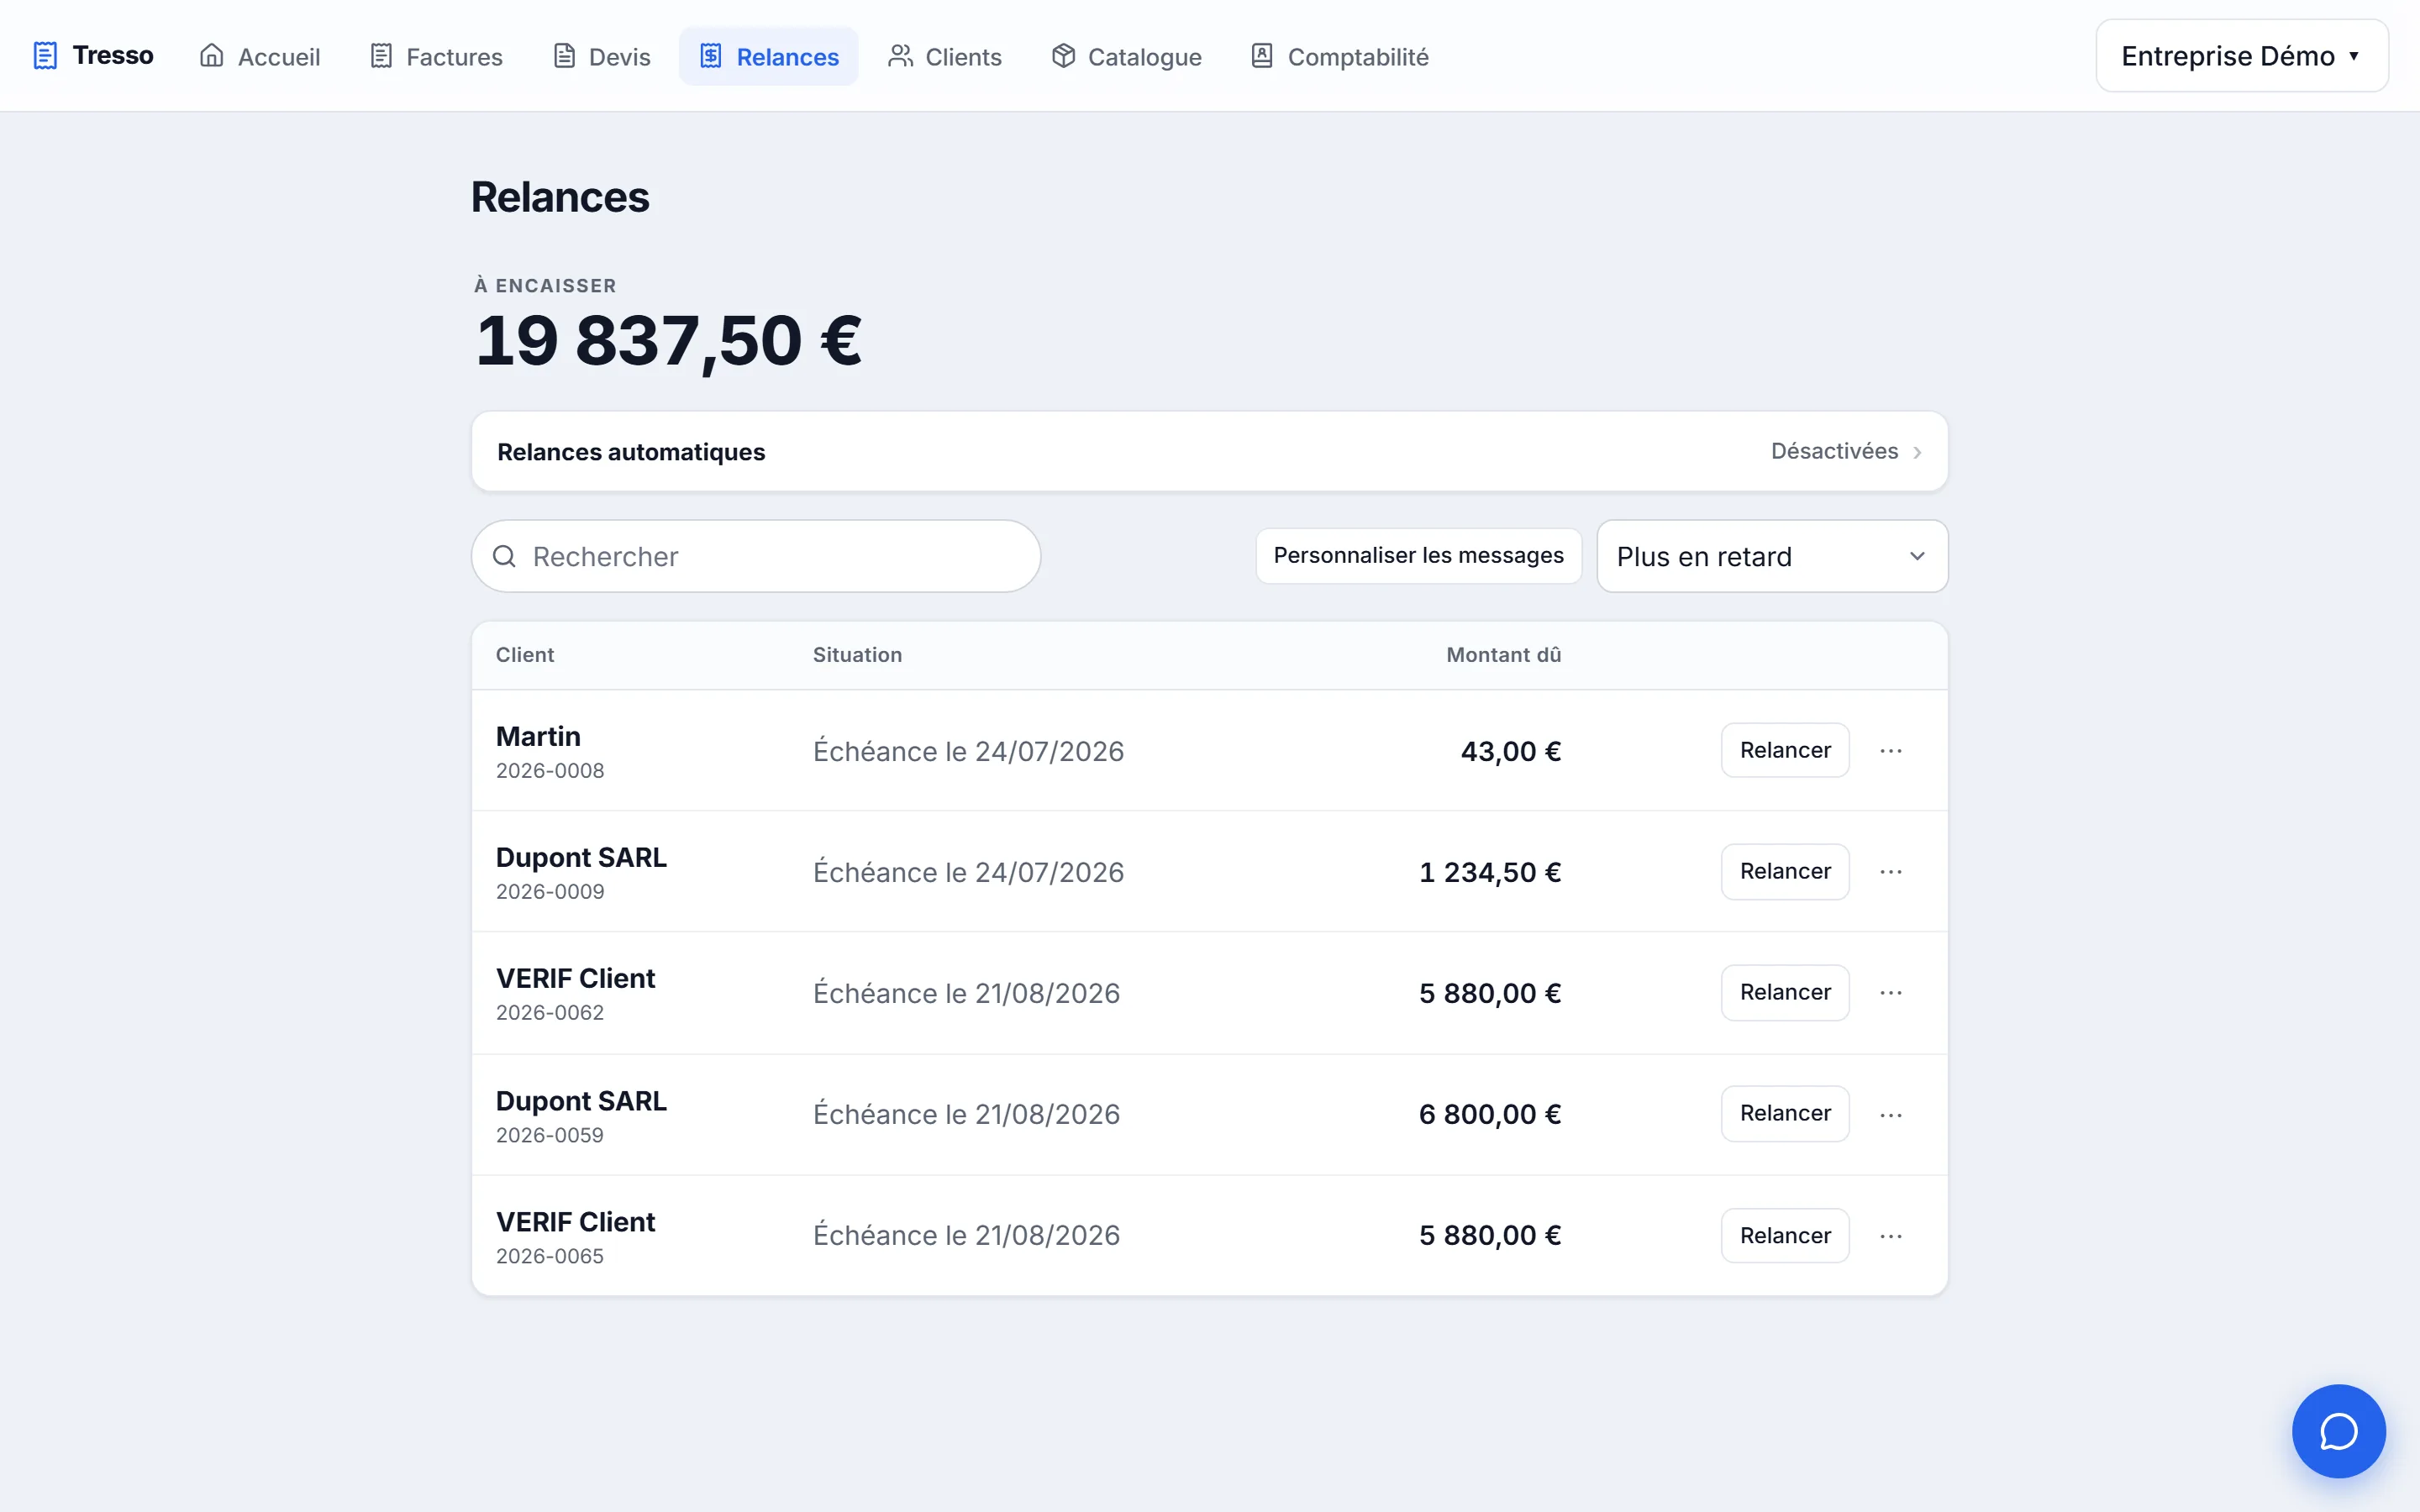Switch to the Devis tab
Screen dimensions: 2420x1512
click(x=602, y=56)
